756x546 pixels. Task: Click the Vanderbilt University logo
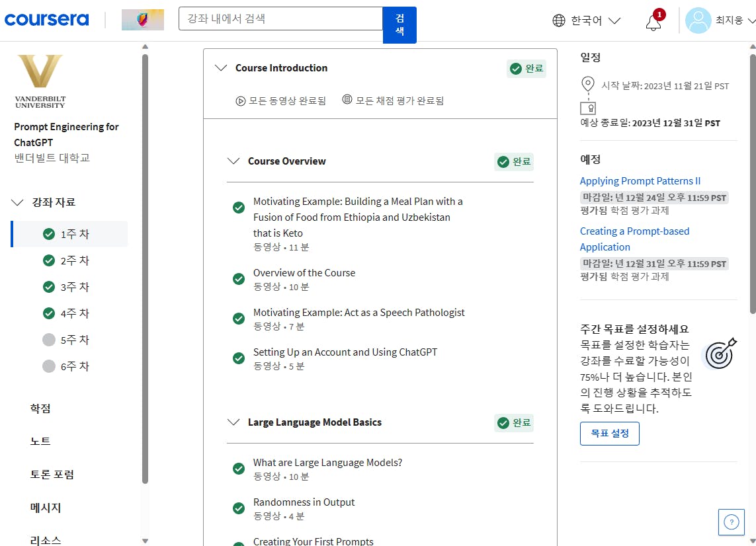[x=40, y=81]
